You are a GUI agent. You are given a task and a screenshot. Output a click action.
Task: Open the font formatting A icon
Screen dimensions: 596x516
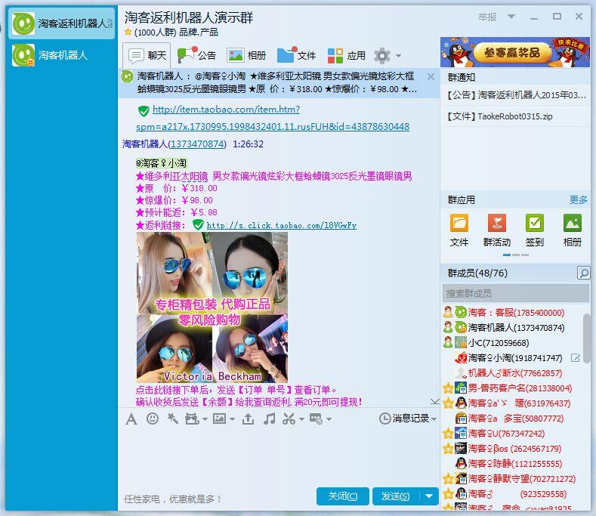131,419
